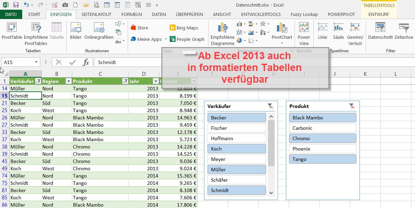This screenshot has width=415, height=208.
Task: Expand the Name Box dropdown
Action: point(36,62)
